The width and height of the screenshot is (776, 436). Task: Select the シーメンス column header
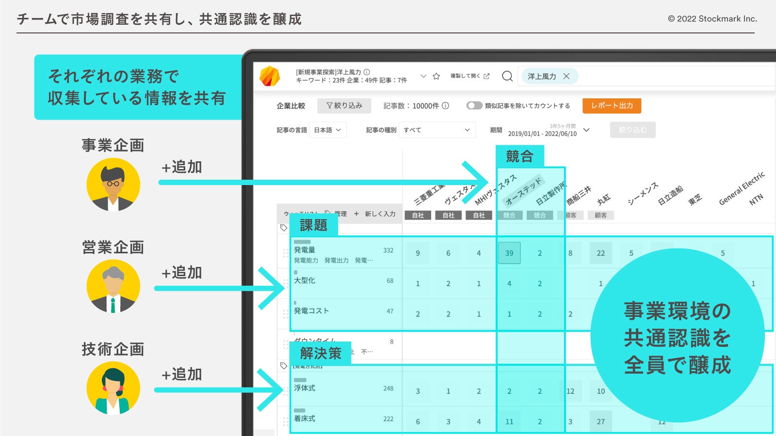click(x=643, y=193)
